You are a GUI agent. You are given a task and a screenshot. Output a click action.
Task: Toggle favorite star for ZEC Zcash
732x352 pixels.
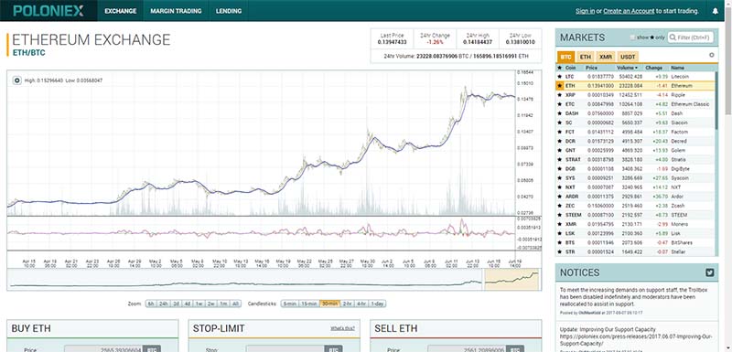[x=559, y=206]
